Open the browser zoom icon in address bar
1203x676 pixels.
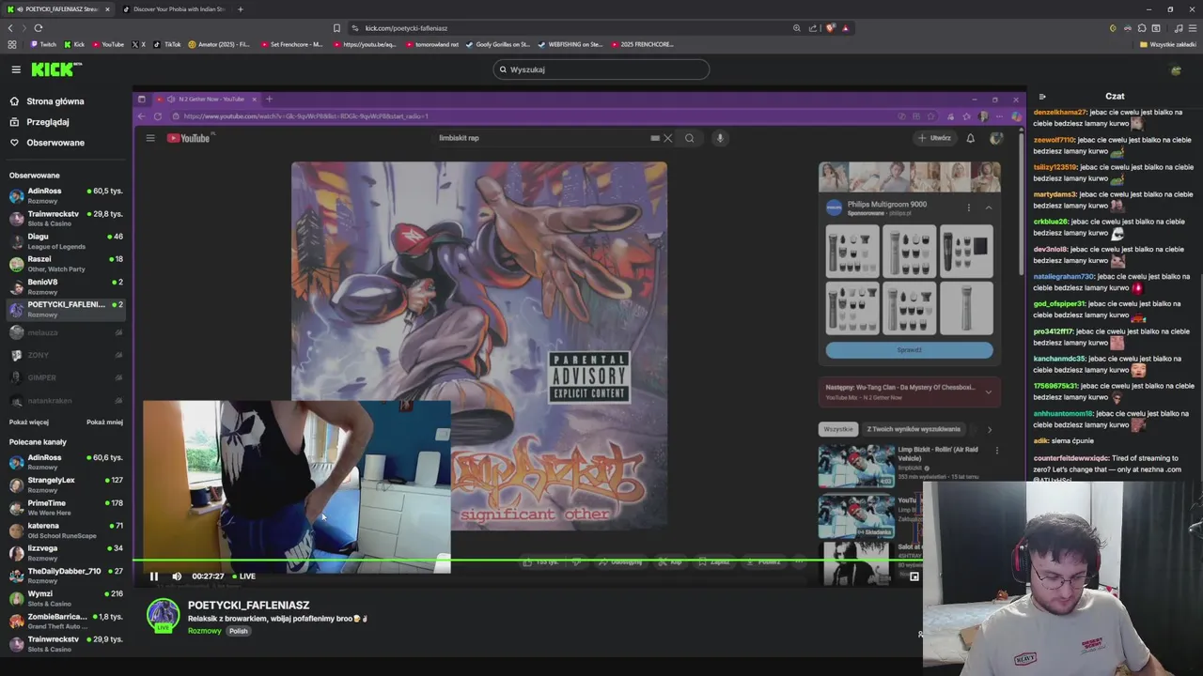click(x=797, y=28)
